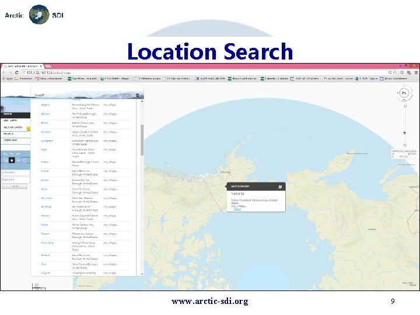Select Homer in search results
This screenshot has width=420, height=315.
pos(45,171)
